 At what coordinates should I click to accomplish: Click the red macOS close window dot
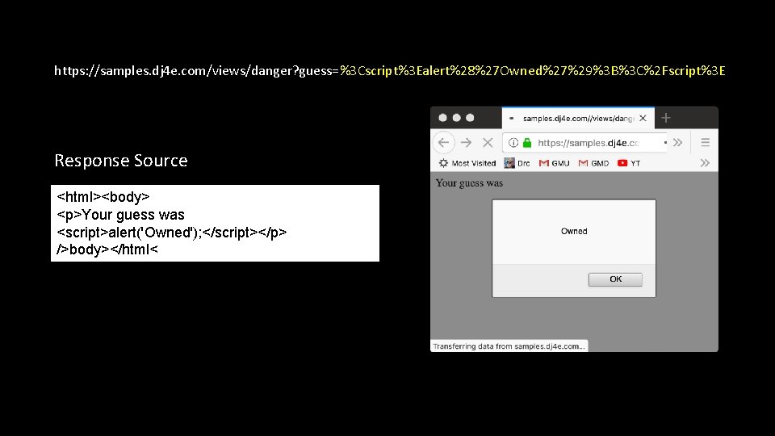point(443,118)
